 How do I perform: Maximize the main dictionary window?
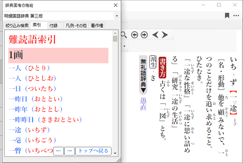[x=219, y=5]
